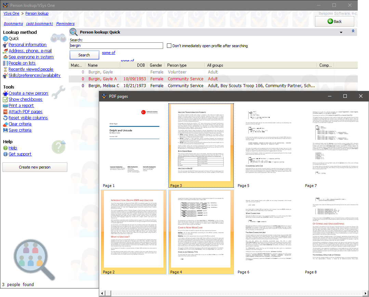Click the Print a report printer icon
This screenshot has width=369, height=297.
tap(5, 106)
